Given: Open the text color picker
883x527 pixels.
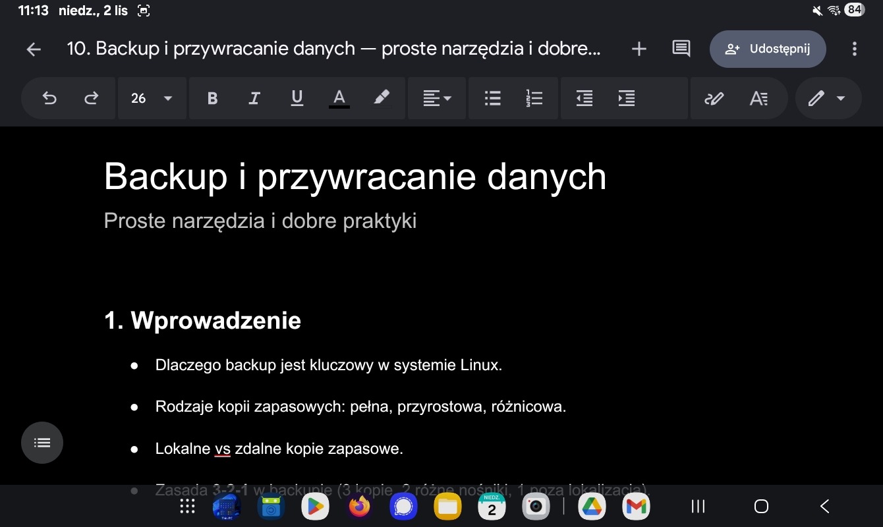Looking at the screenshot, I should (x=339, y=98).
